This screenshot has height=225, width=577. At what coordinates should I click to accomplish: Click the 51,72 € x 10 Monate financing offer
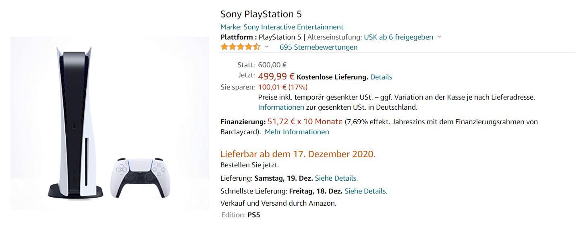pyautogui.click(x=305, y=121)
